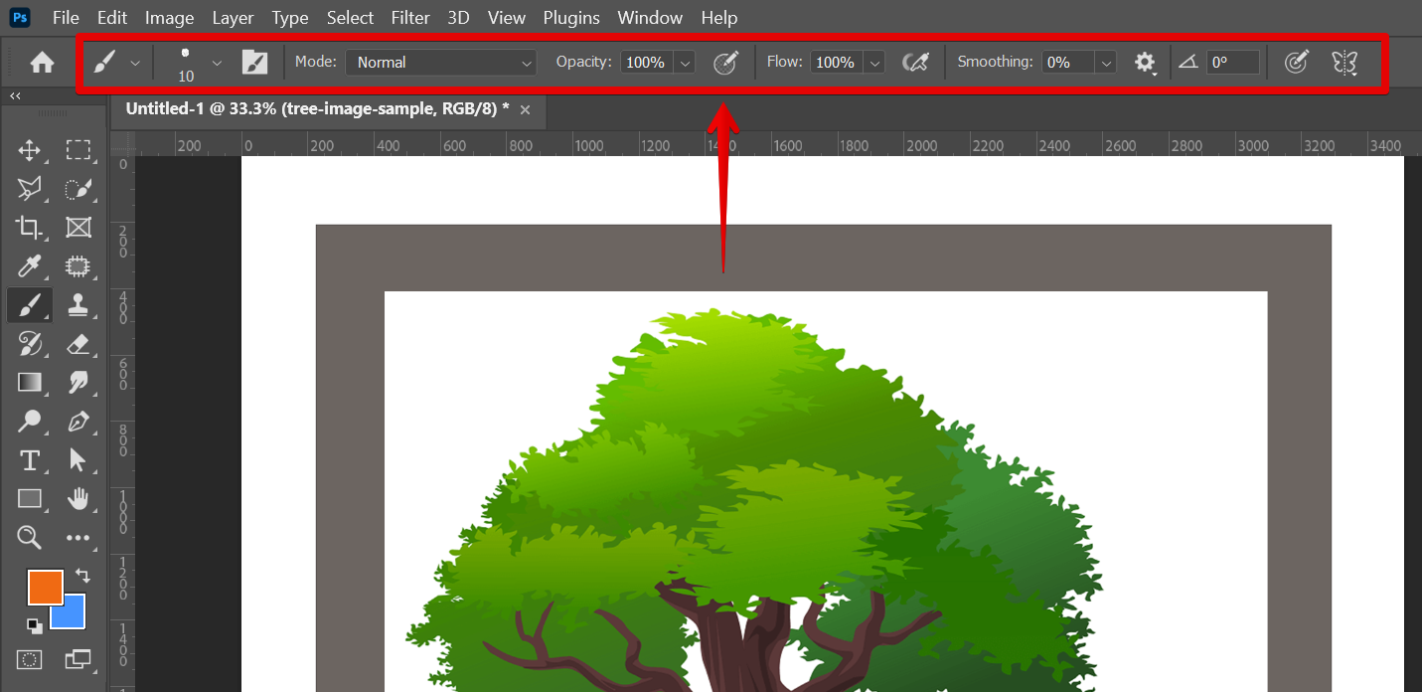Open the File menu
The image size is (1422, 692).
66,18
